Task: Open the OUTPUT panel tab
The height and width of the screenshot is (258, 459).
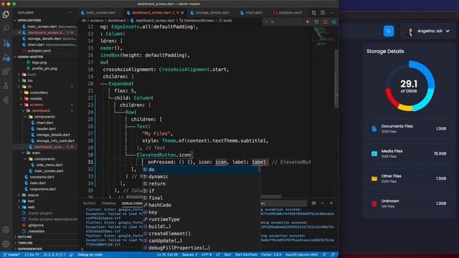Action: (89, 204)
